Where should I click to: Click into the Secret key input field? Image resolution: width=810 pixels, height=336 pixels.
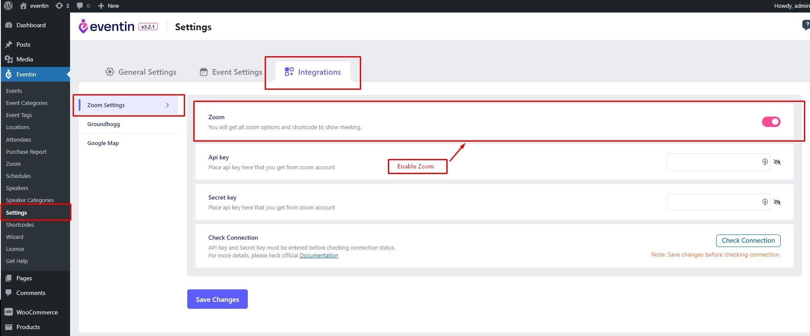point(719,202)
